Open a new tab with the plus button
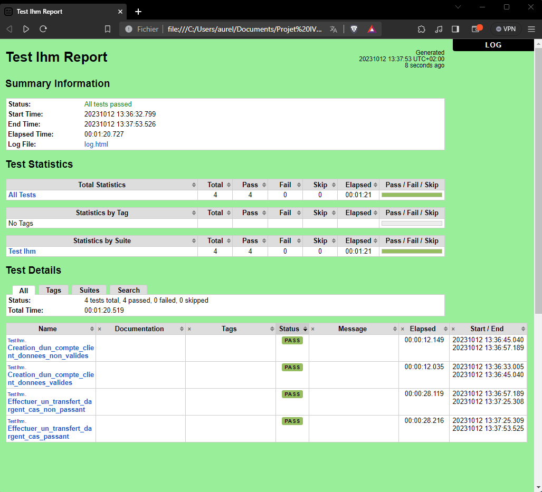Image resolution: width=542 pixels, height=492 pixels. (138, 12)
